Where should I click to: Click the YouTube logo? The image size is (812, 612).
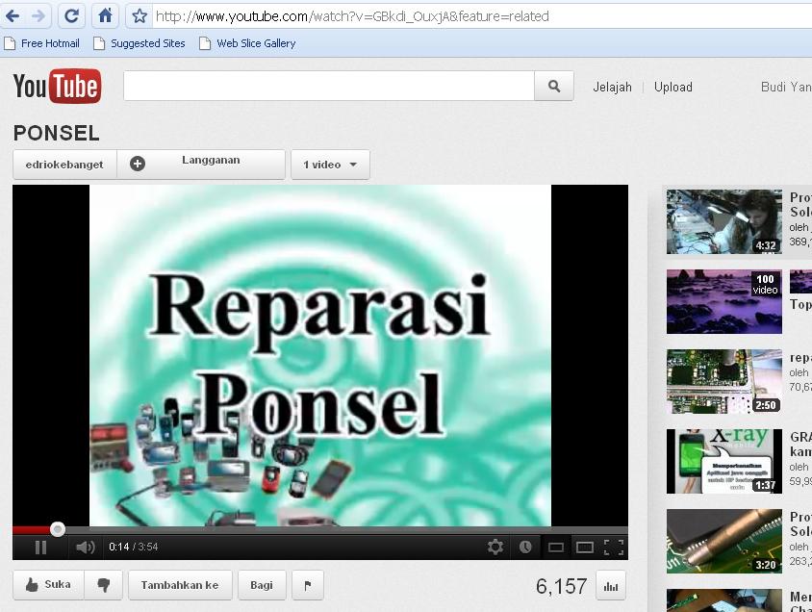point(57,86)
